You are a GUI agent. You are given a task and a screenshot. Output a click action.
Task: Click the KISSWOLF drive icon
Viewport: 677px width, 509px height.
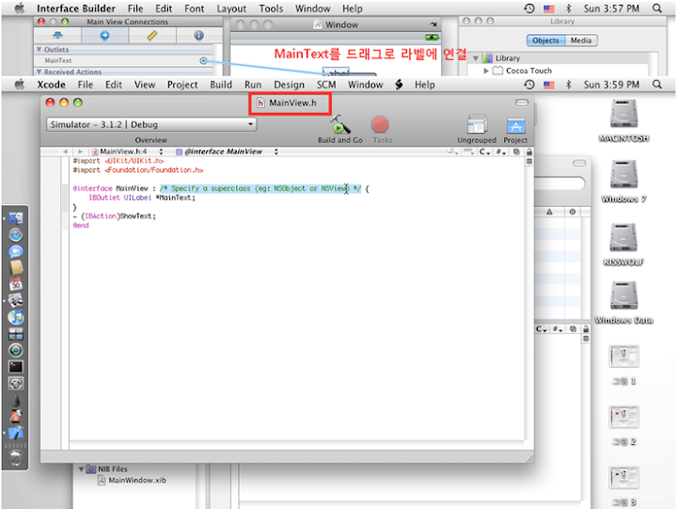tap(623, 237)
